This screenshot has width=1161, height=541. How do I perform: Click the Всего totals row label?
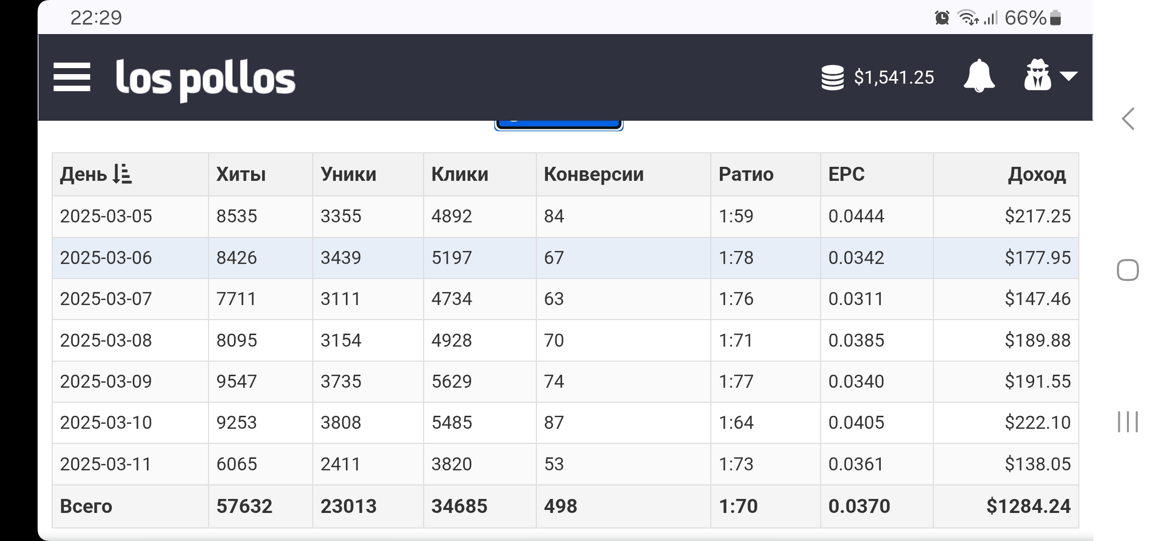pos(86,506)
